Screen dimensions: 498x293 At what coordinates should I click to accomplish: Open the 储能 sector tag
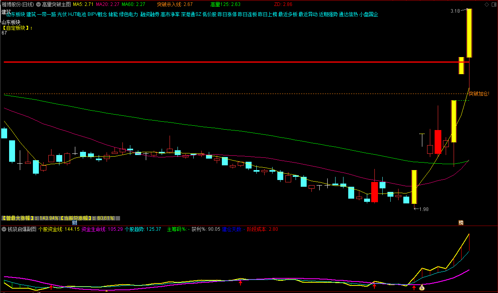[x=113, y=14]
